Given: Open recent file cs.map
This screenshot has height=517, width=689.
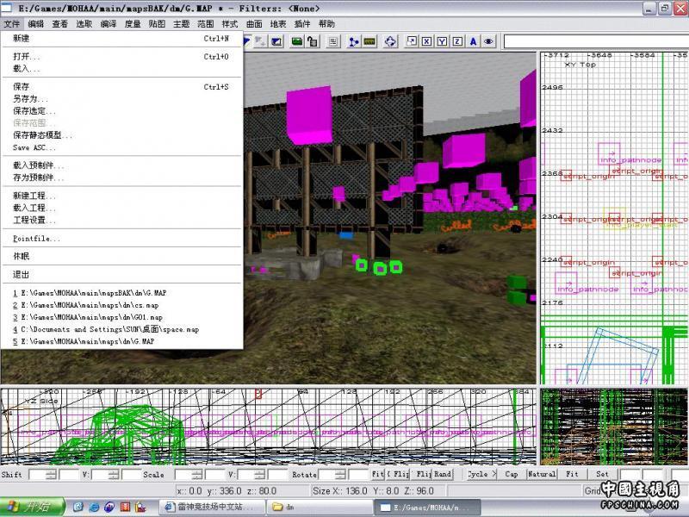Looking at the screenshot, I should (x=121, y=306).
